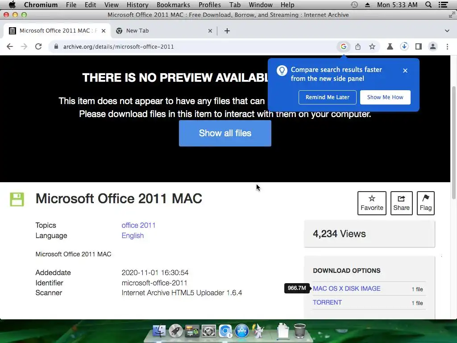Viewport: 457px width, 343px height.
Task: Go back with the browser back arrow
Action: 10,46
